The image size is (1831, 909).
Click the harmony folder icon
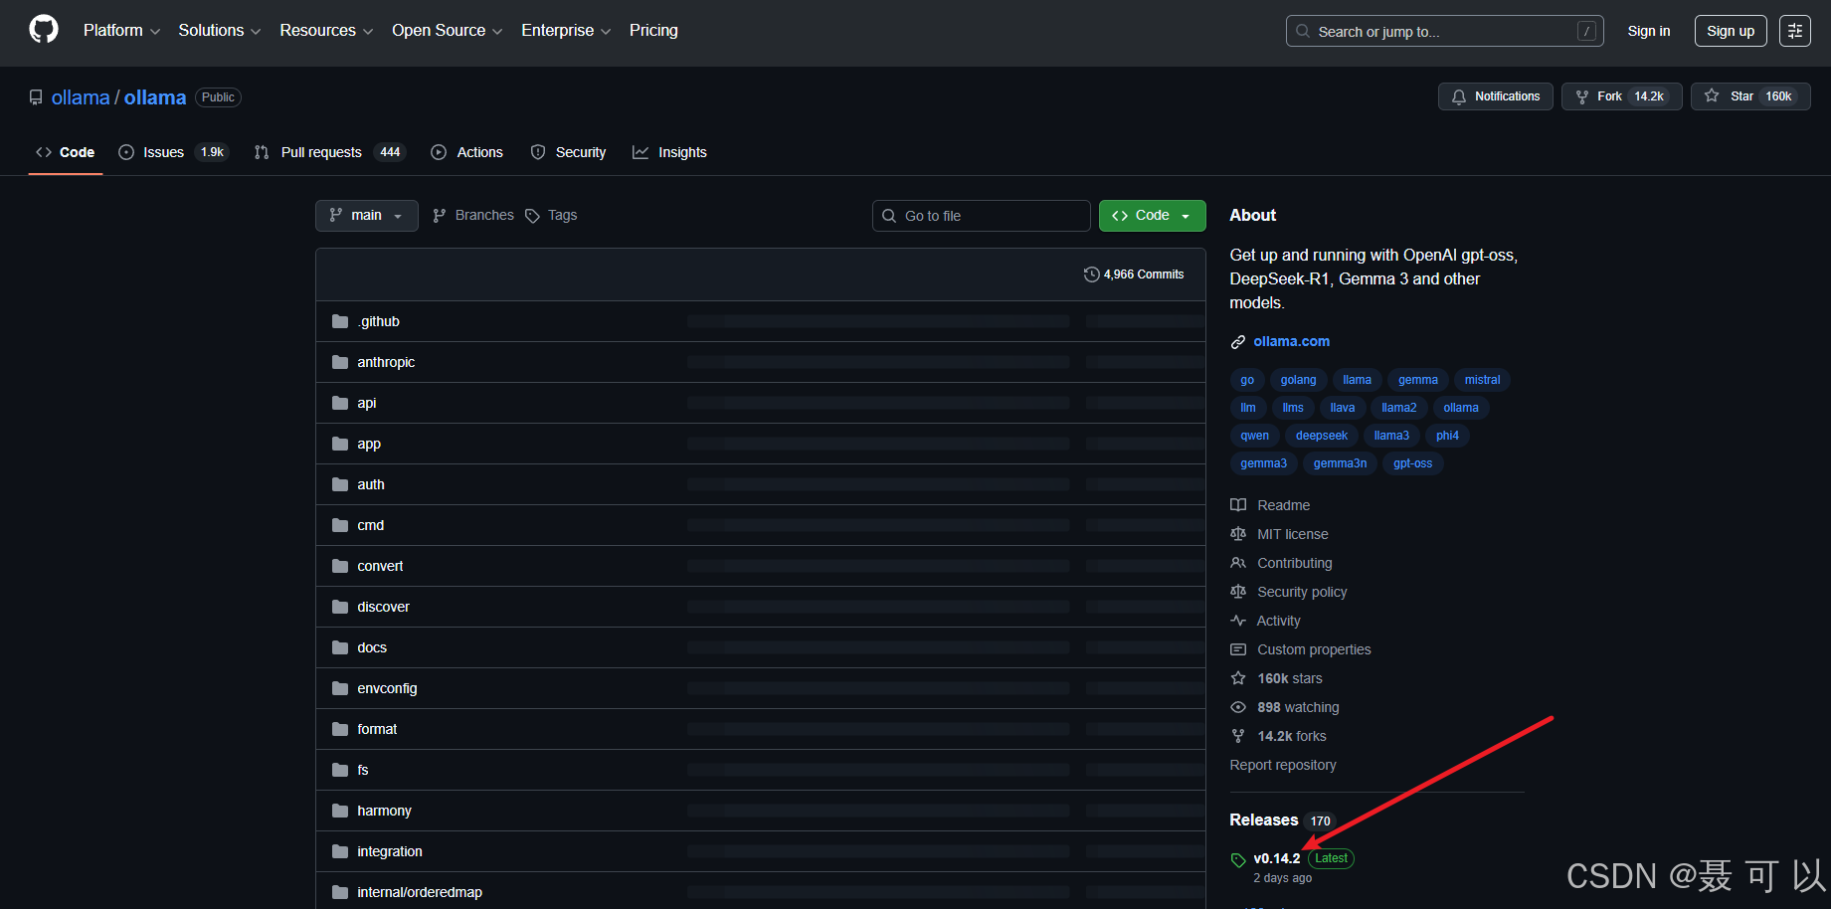340,811
